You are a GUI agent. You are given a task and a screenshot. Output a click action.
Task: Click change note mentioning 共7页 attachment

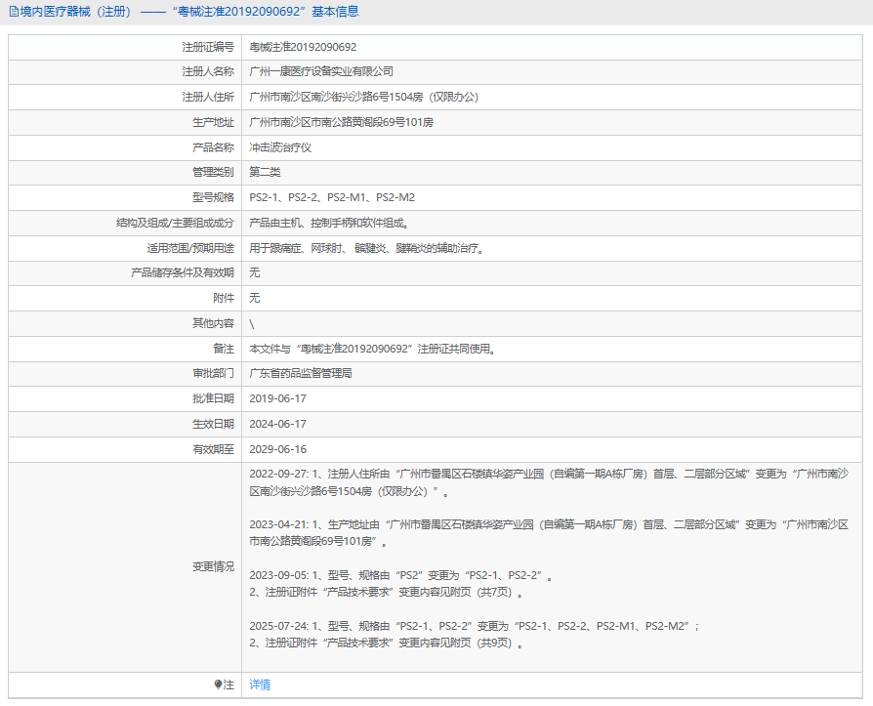[386, 593]
